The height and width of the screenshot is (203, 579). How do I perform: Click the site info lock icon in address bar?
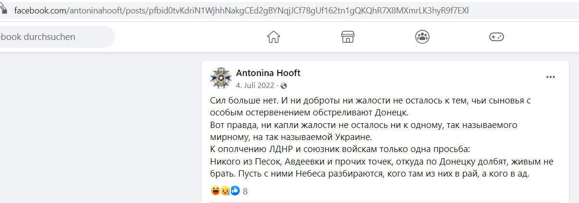point(5,10)
